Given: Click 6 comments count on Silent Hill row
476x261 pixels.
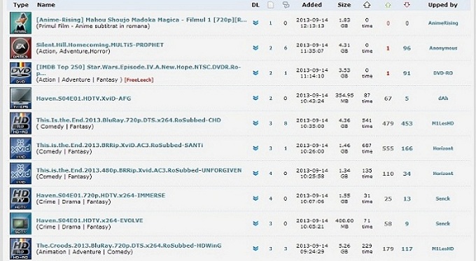Looking at the screenshot, I should point(286,48).
